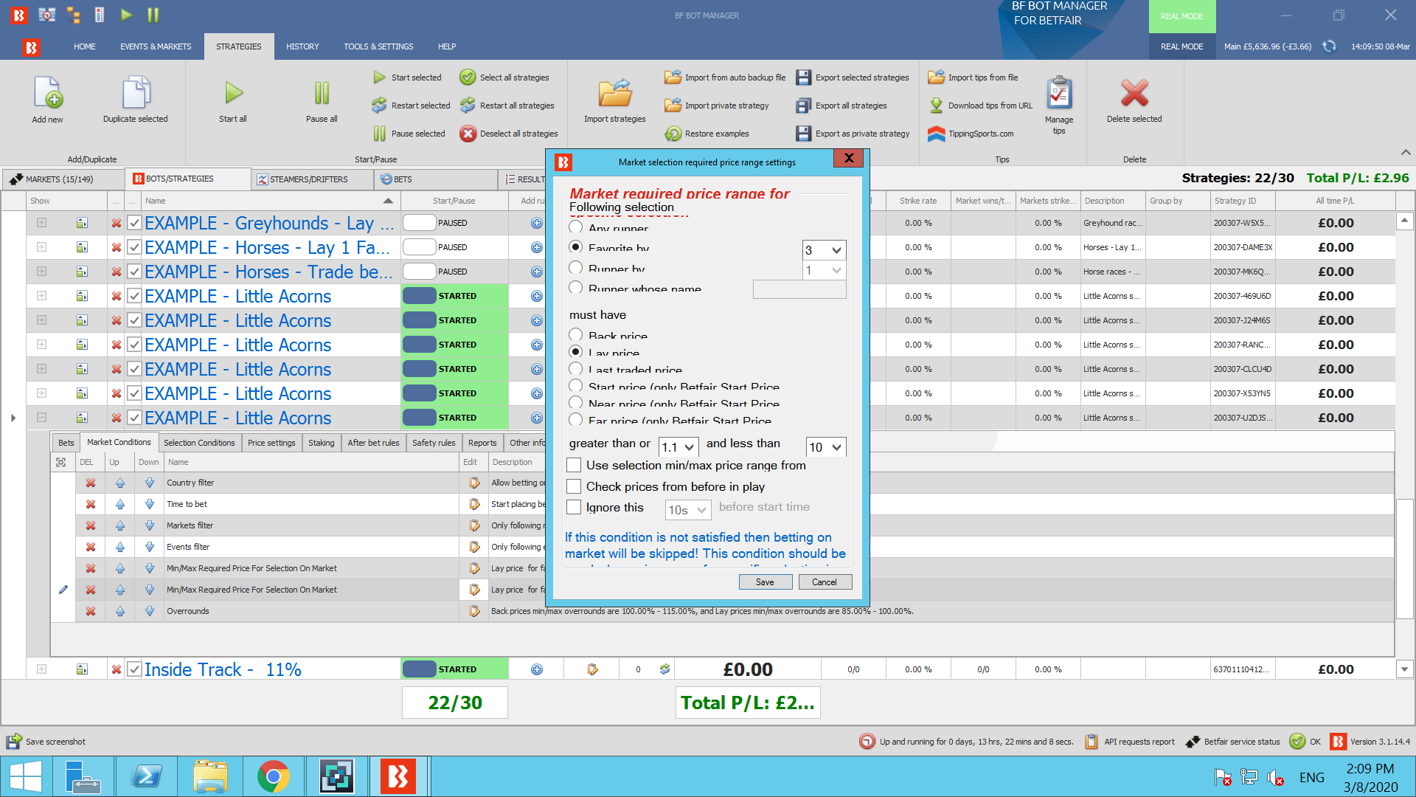Expand the Greyhounds Lay strategy row
This screenshot has width=1416, height=797.
coord(41,223)
